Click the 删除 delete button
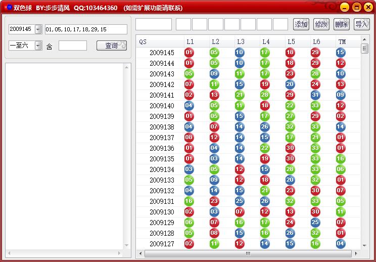This screenshot has width=376, height=262. click(x=342, y=24)
